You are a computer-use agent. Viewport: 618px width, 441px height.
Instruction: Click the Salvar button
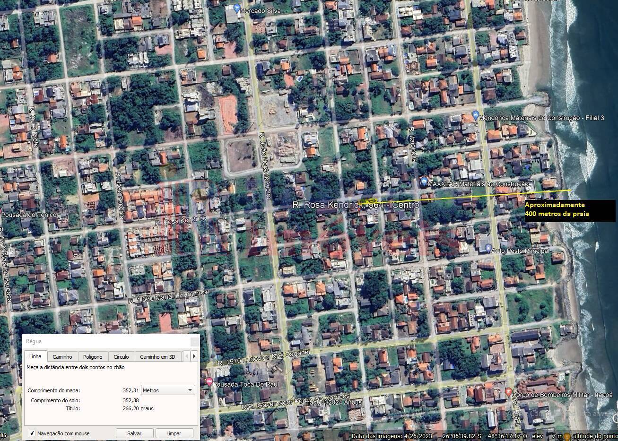pyautogui.click(x=135, y=433)
